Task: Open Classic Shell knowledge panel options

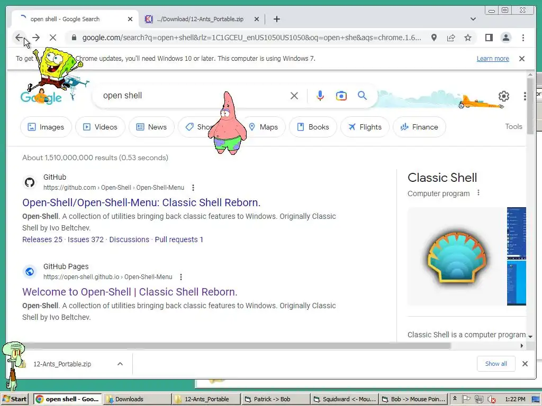Action: pyautogui.click(x=478, y=192)
